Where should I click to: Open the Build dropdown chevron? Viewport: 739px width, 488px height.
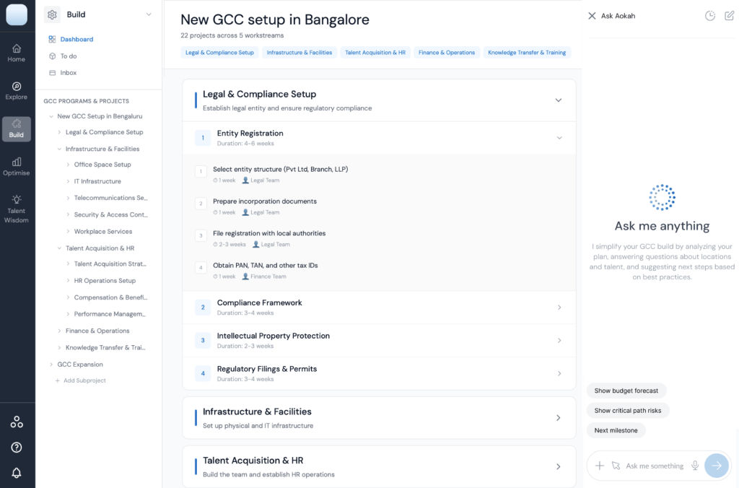click(149, 14)
